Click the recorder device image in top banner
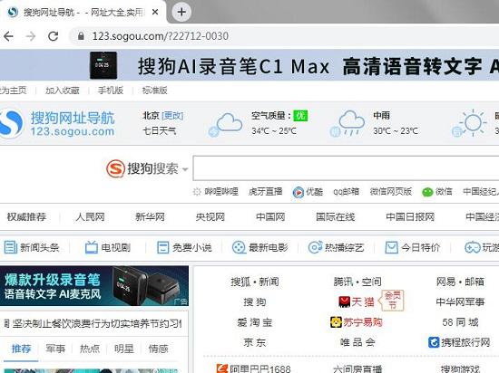The height and width of the screenshot is (373, 499). 103,65
